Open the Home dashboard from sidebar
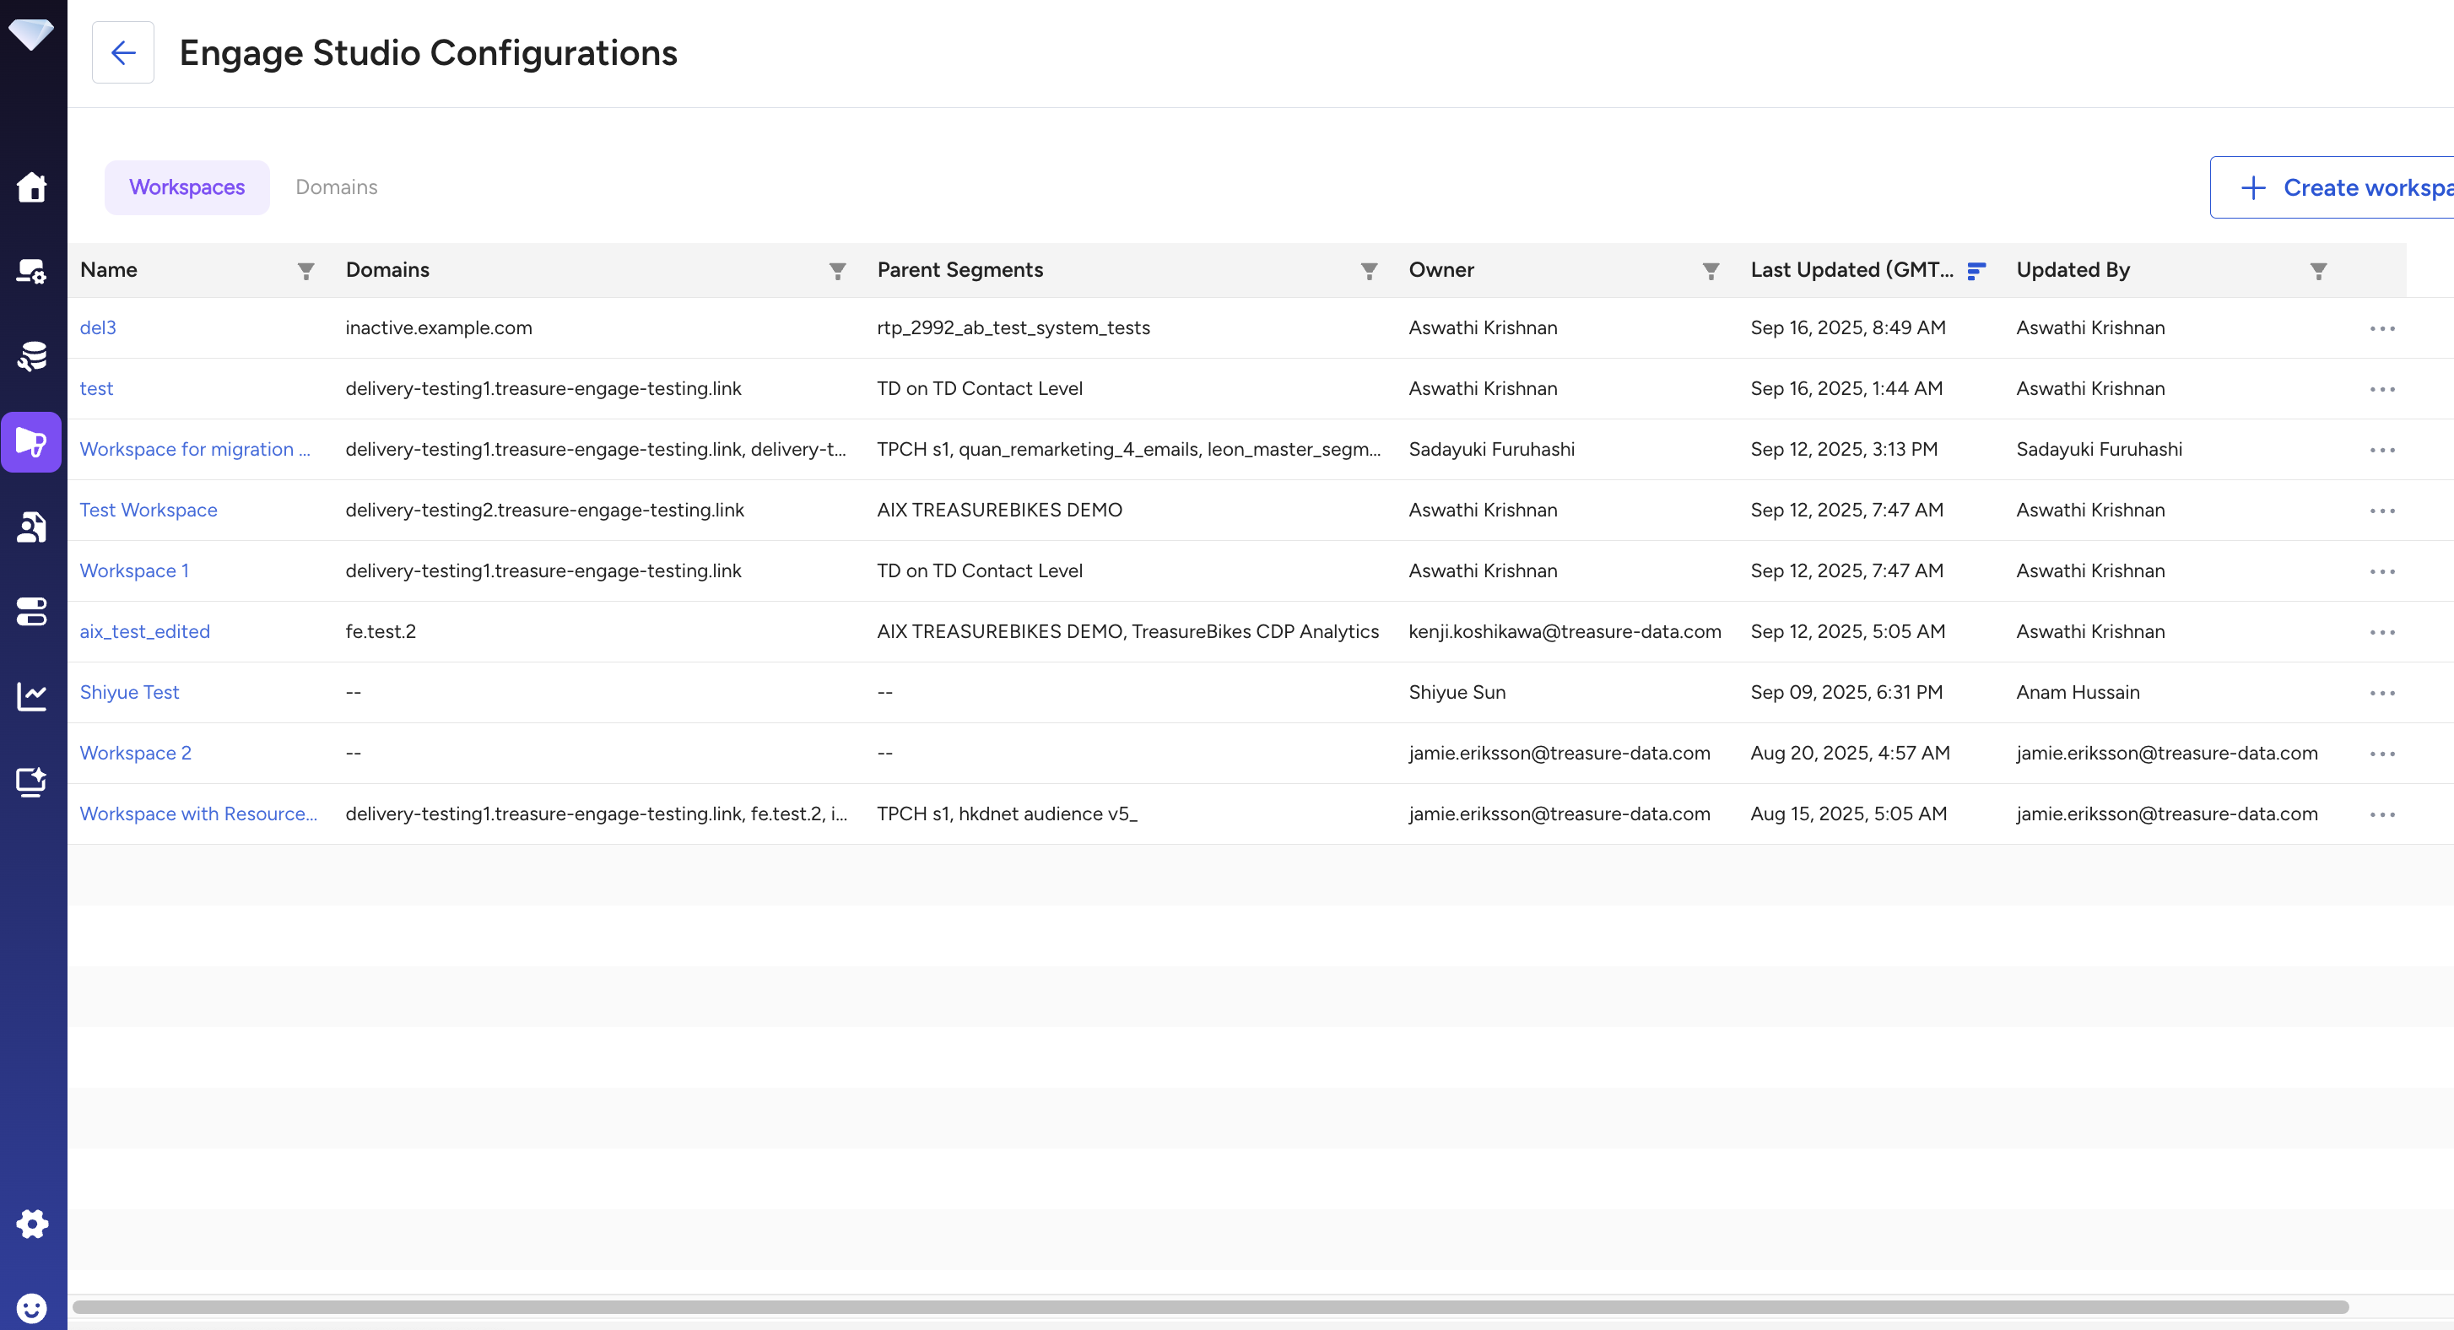2454x1330 pixels. [32, 187]
